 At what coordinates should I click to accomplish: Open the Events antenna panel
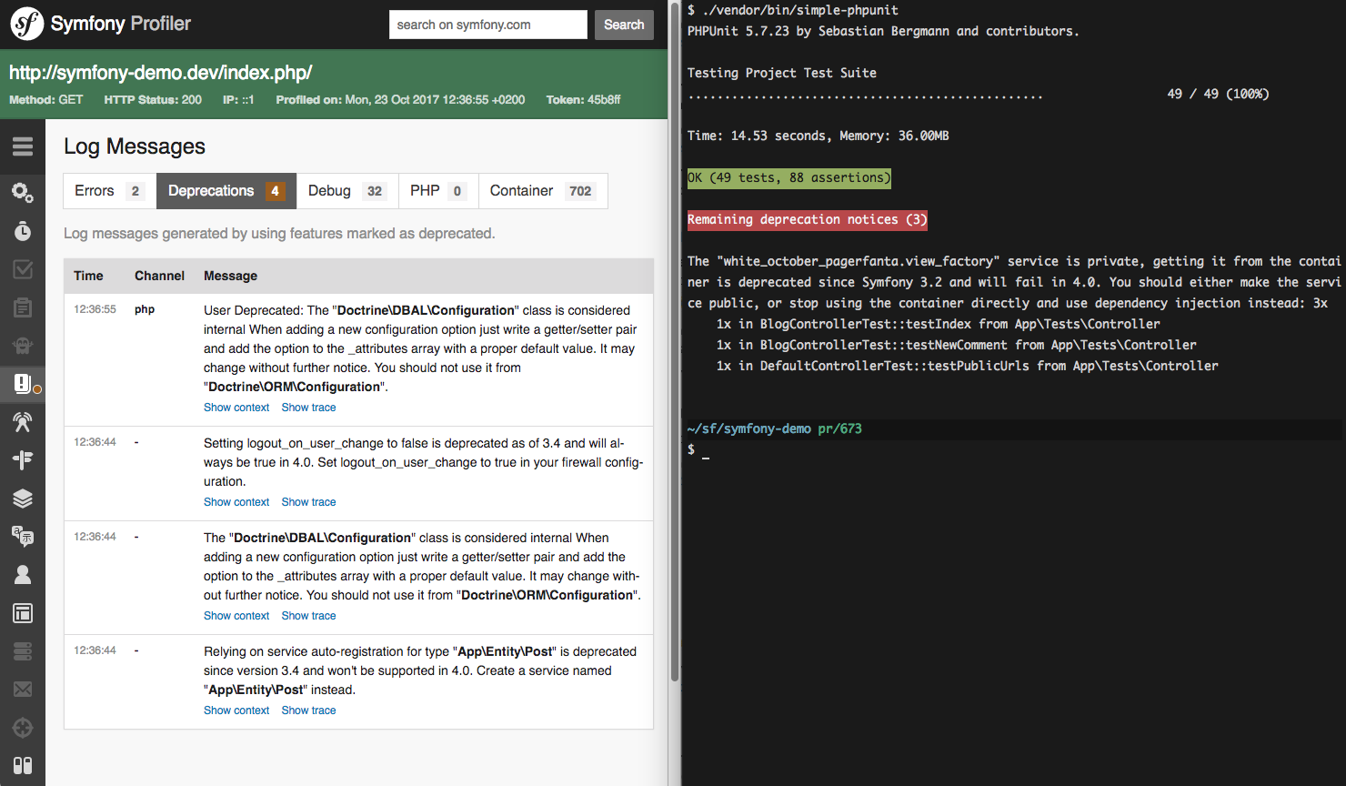point(23,421)
